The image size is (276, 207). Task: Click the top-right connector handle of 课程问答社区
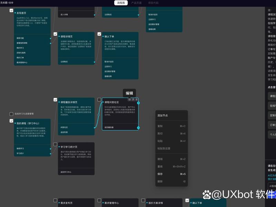point(138,103)
